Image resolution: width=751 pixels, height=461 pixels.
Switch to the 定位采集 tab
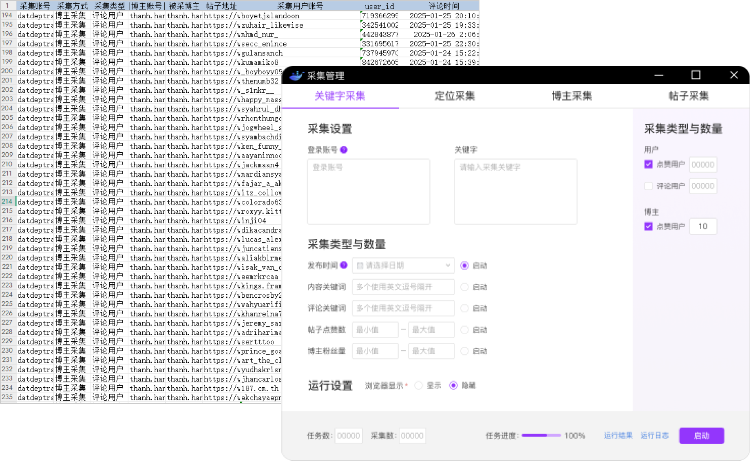point(455,96)
